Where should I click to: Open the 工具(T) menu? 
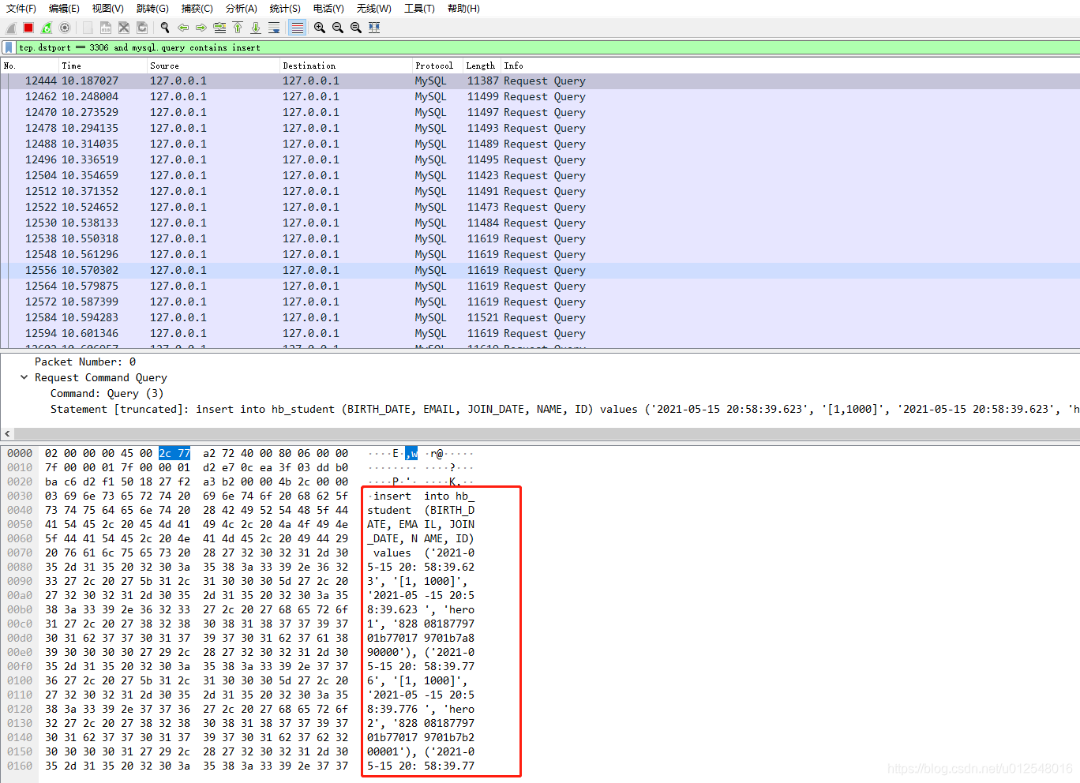(419, 9)
